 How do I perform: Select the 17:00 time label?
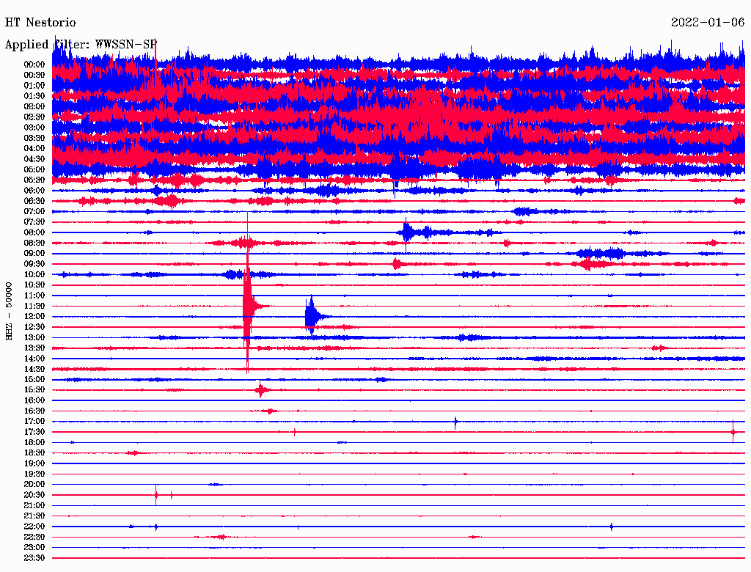coord(34,421)
